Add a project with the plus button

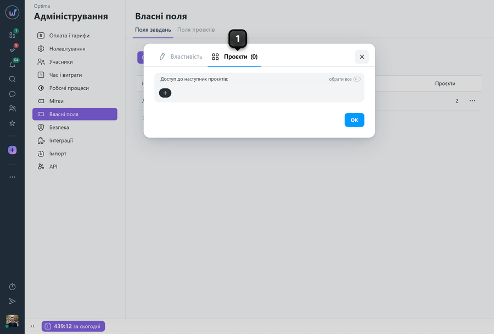[x=165, y=93]
